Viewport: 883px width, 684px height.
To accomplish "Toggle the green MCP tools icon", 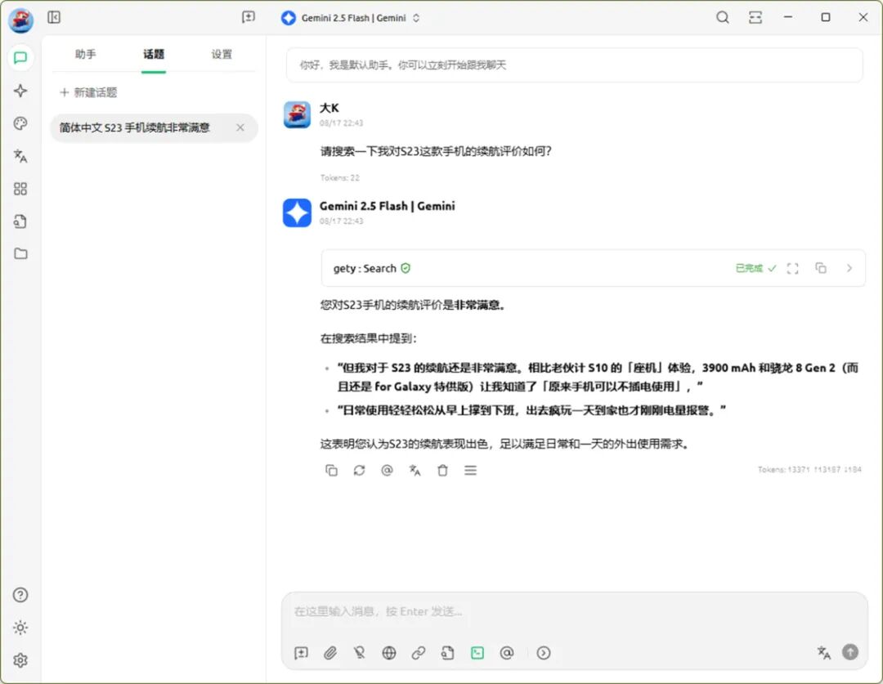I will coord(477,652).
